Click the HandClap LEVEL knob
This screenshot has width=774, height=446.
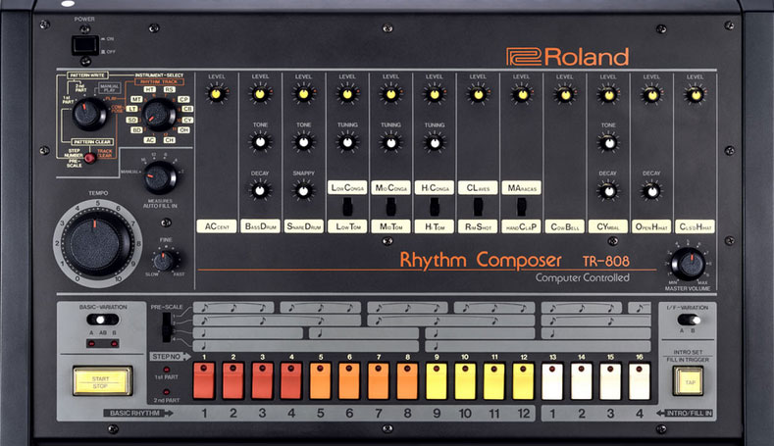(x=521, y=93)
